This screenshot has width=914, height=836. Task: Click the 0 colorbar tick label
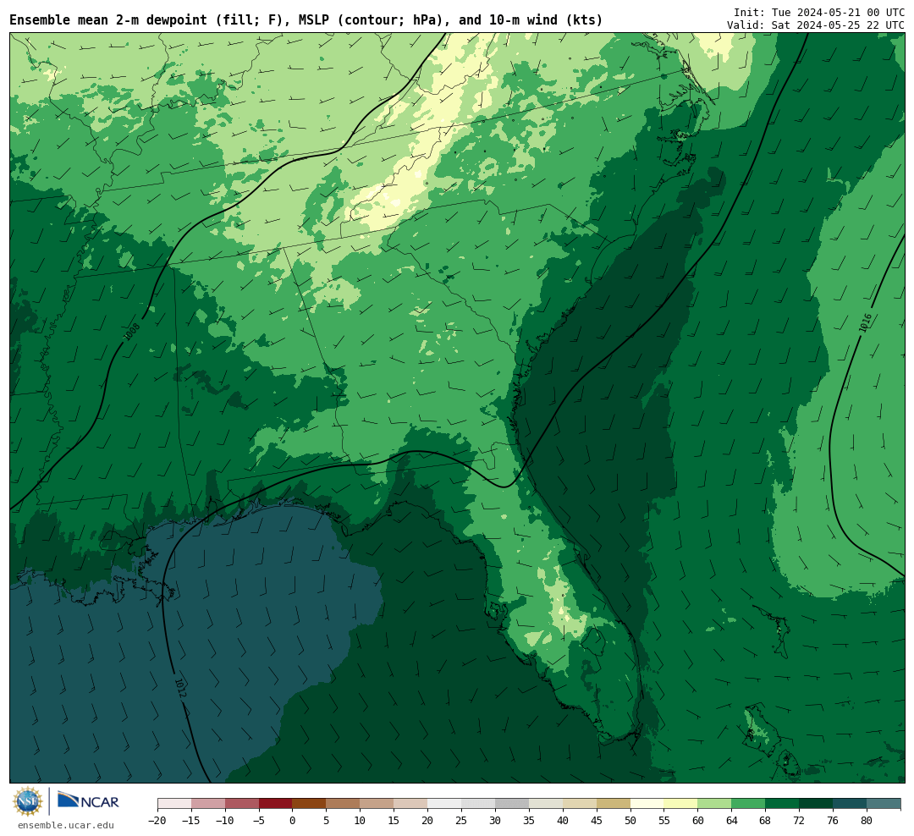(293, 821)
